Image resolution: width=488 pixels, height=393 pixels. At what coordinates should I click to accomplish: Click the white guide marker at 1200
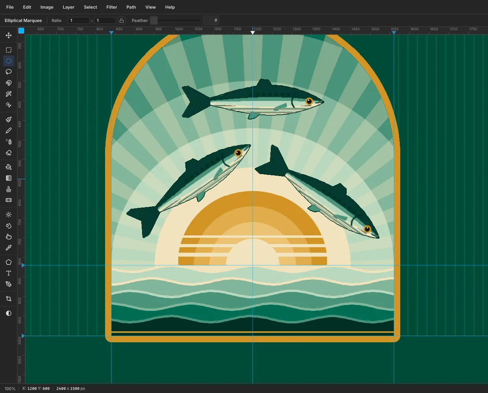(253, 33)
